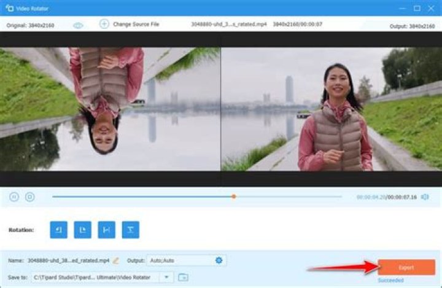Flip the video horizontally
This screenshot has height=288, width=442.
pyautogui.click(x=107, y=230)
